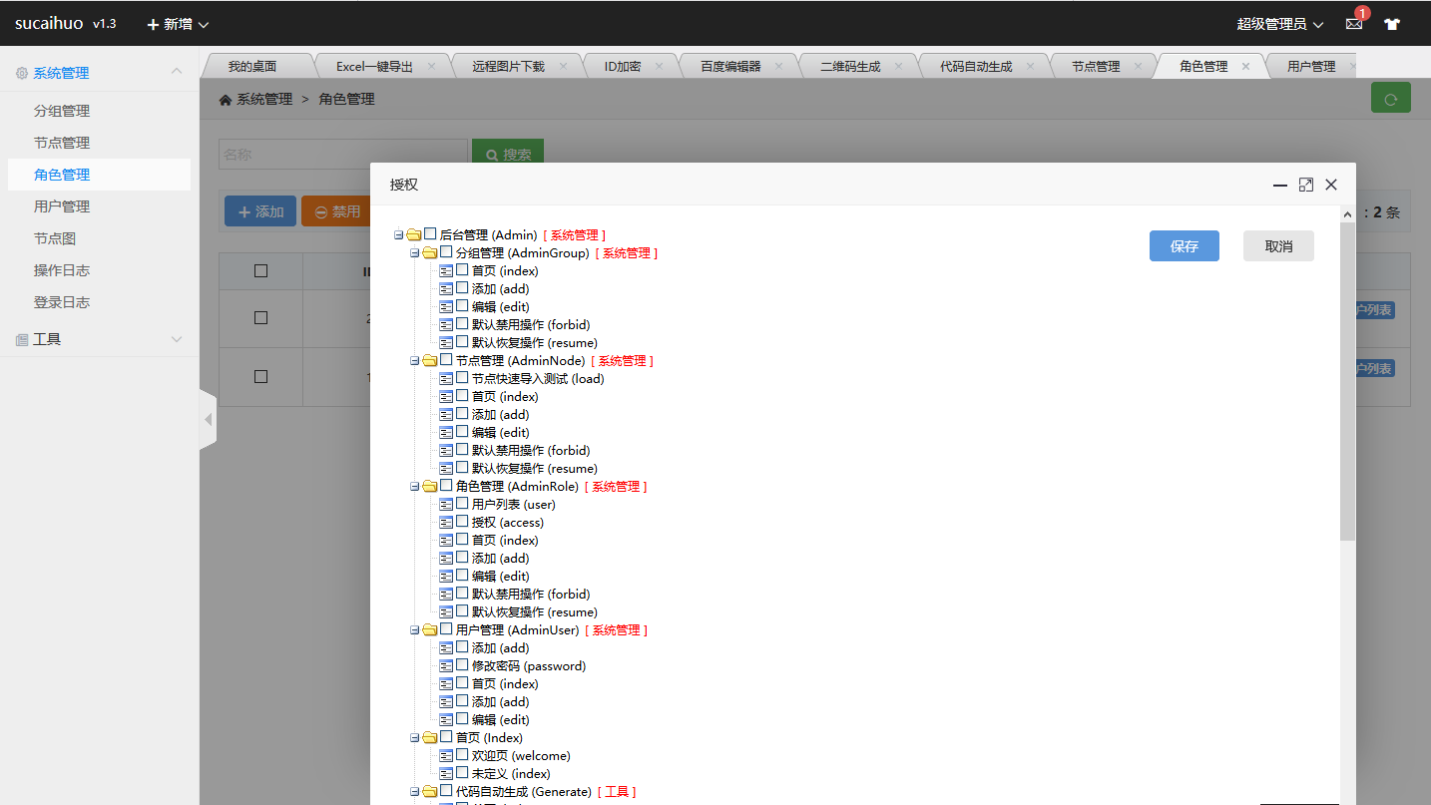1431x805 pixels.
Task: Check the 节点管理 (AdminNode) checkbox
Action: [x=446, y=359]
